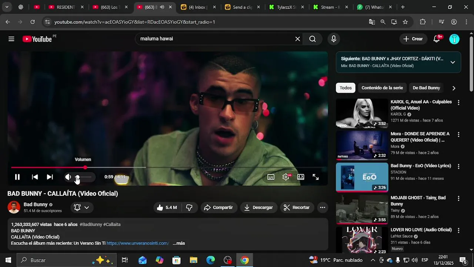This screenshot has width=474, height=267.
Task: Share video using Compartir button
Action: pos(218,208)
